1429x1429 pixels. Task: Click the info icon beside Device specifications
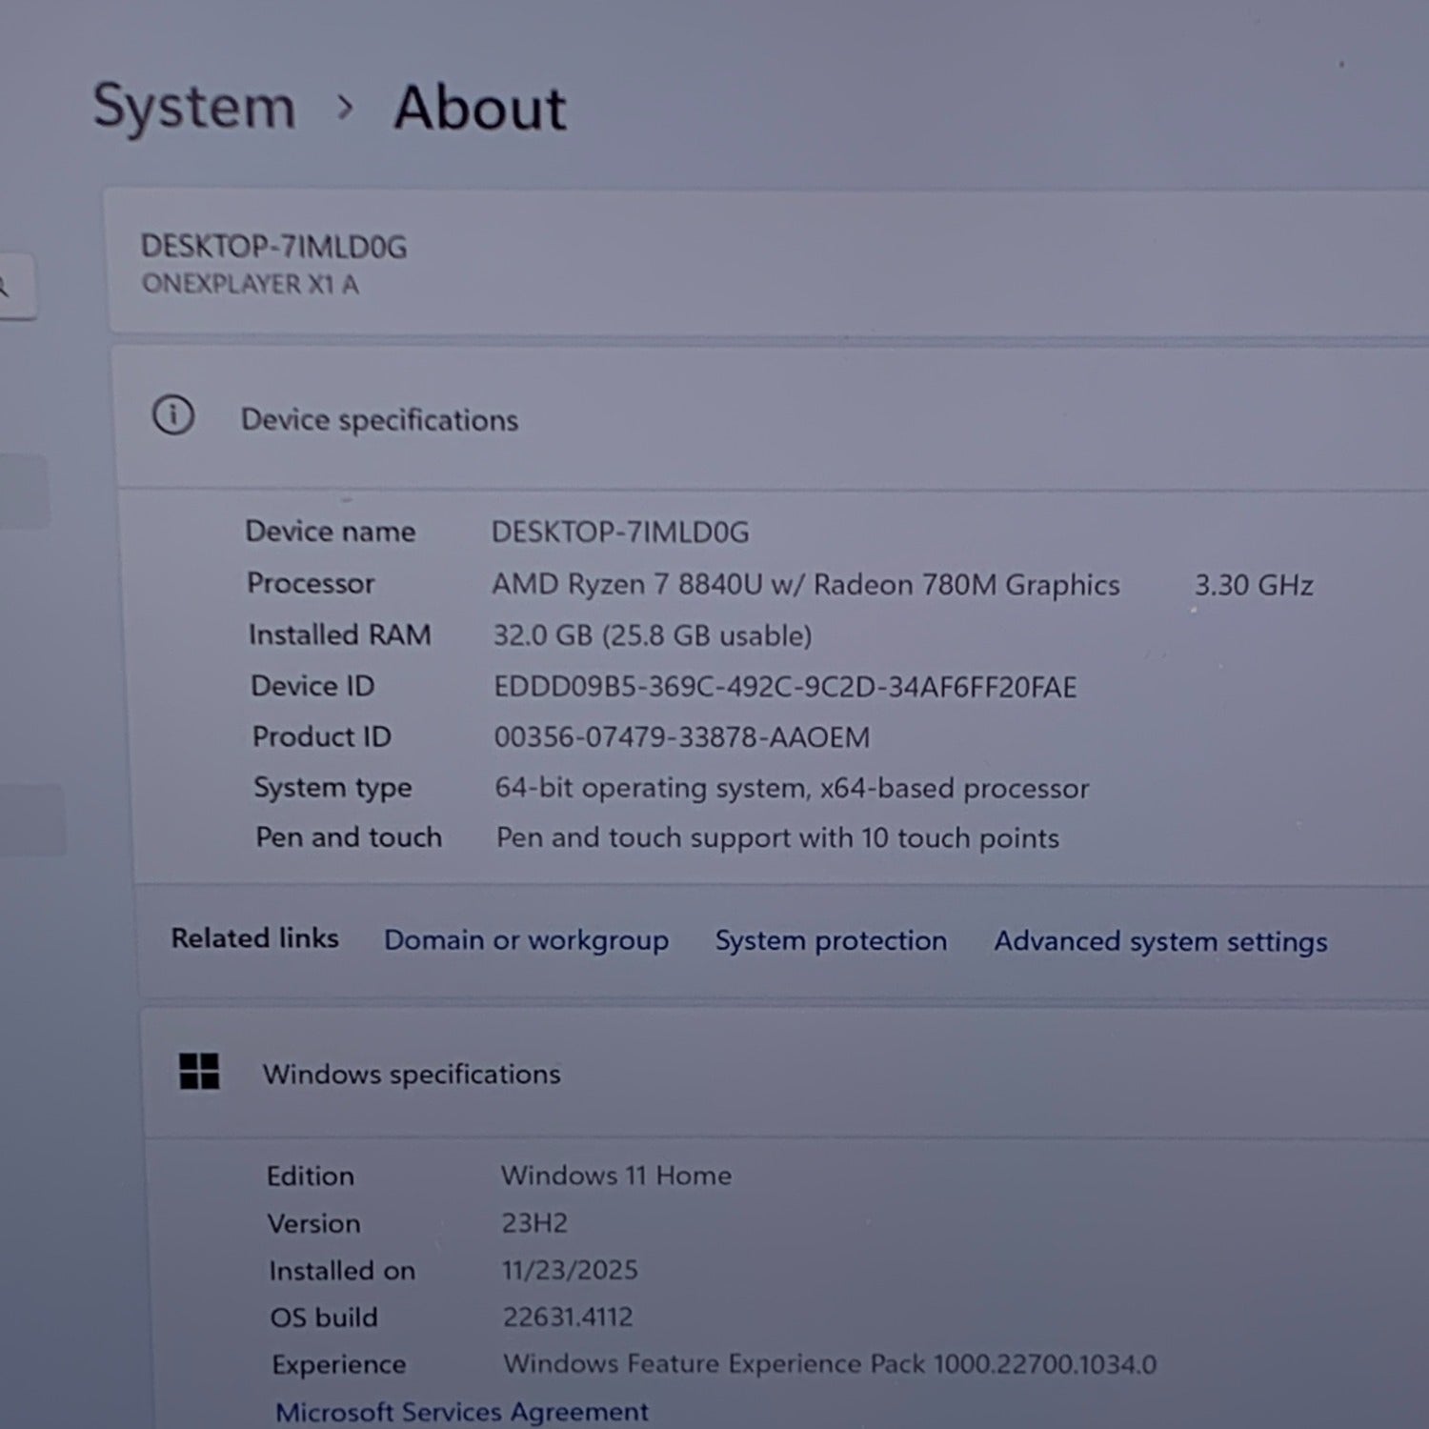(173, 416)
